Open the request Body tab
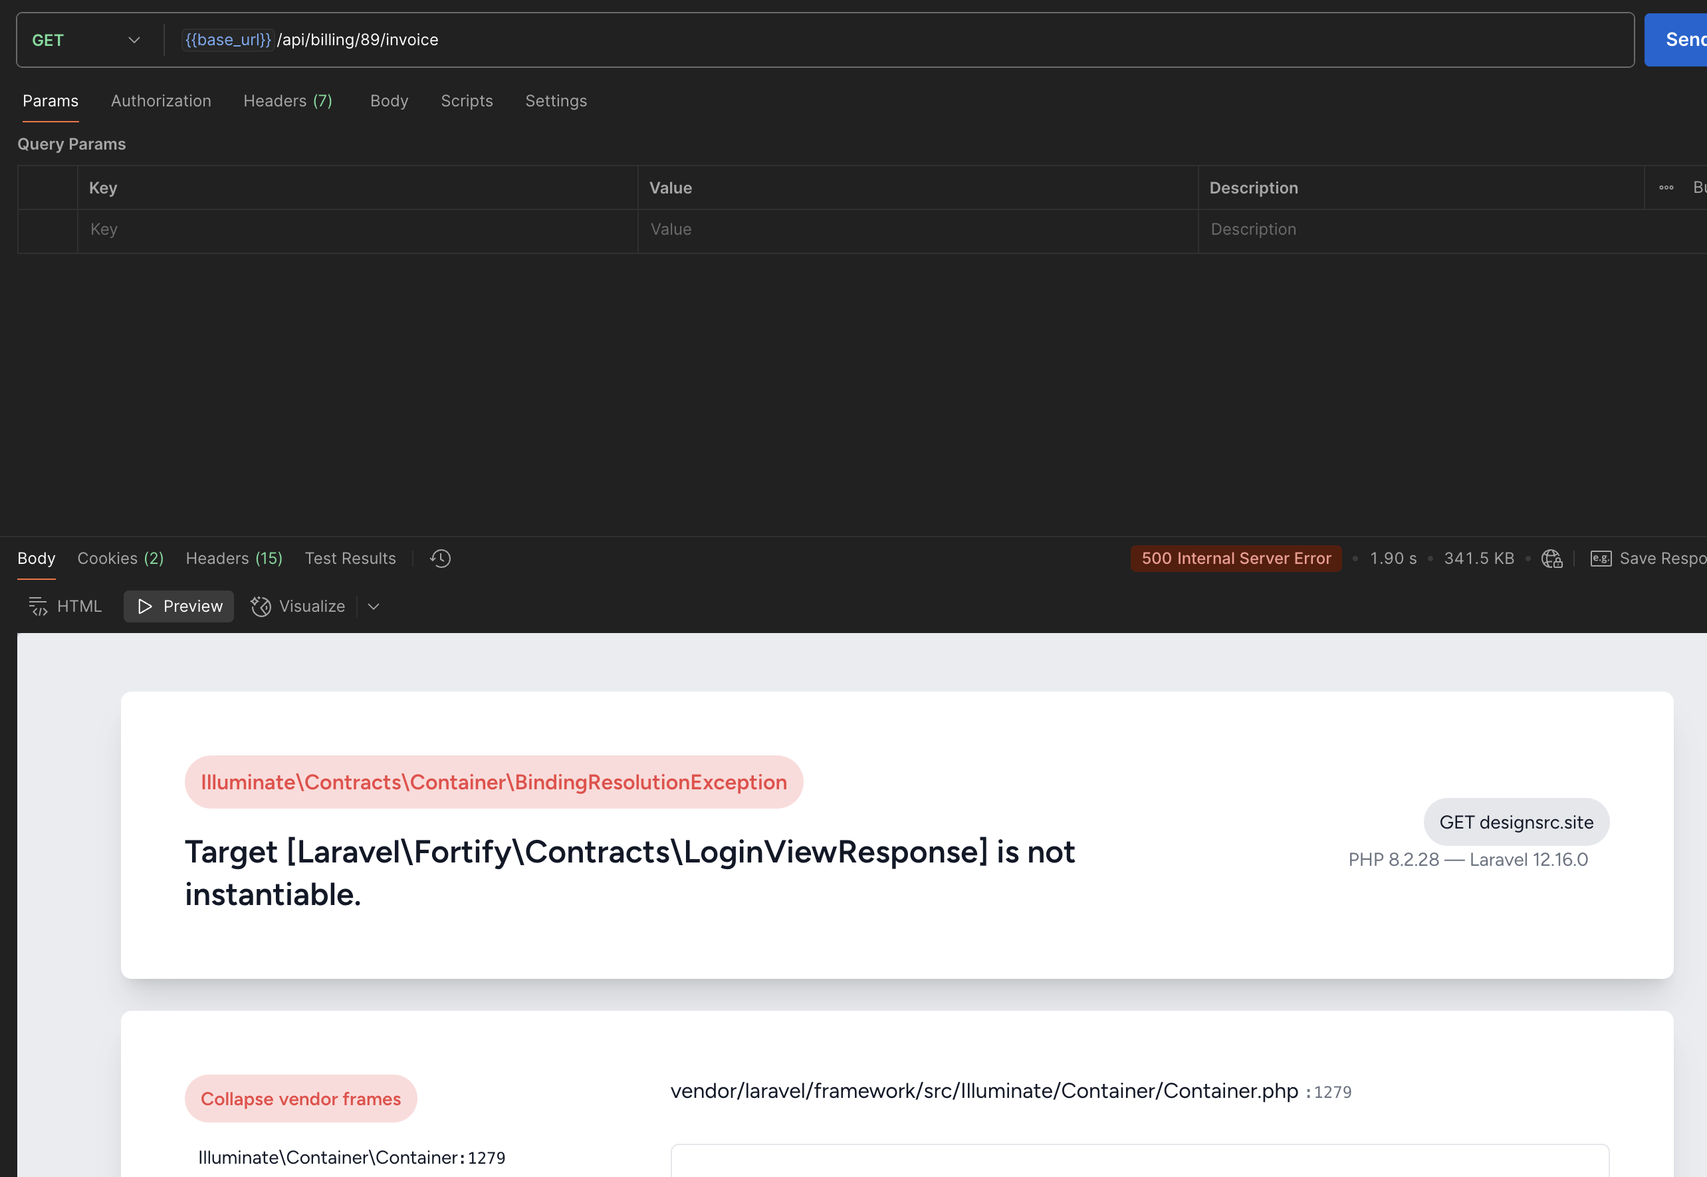Screen dimensions: 1707x1177 click(x=389, y=101)
